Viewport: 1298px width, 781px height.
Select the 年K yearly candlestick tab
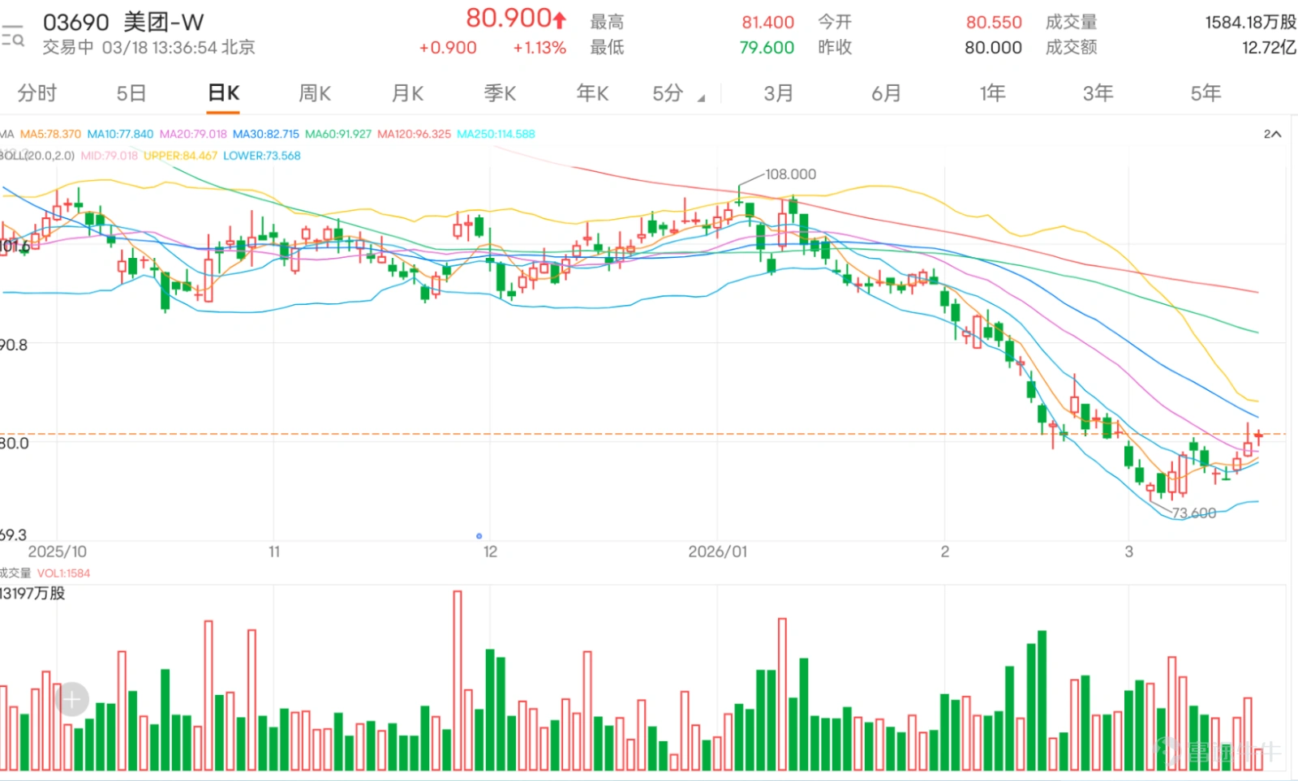point(592,93)
